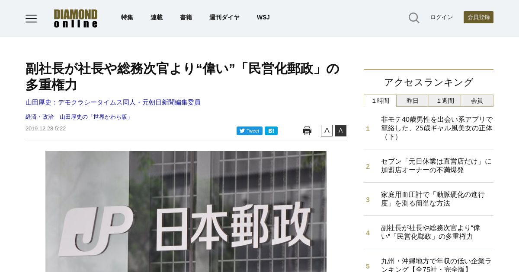Screen dimensions: 519x272
Task: Switch ranking to the 1週間 tab
Action: 445,101
